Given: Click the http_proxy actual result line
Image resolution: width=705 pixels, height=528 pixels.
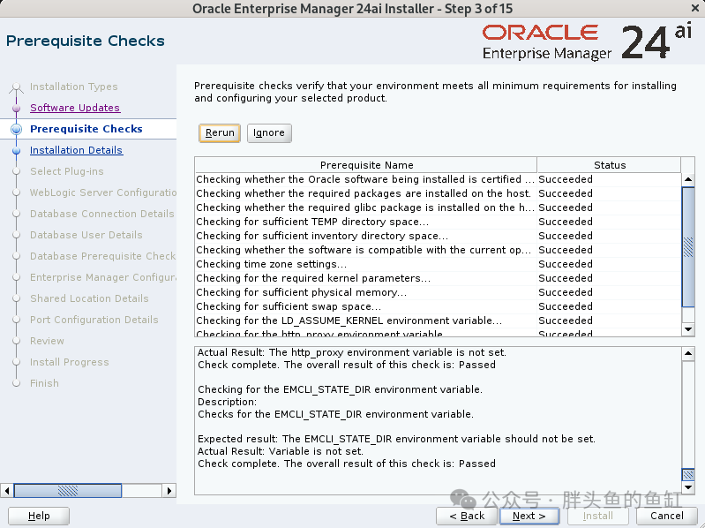Looking at the screenshot, I should coord(351,352).
